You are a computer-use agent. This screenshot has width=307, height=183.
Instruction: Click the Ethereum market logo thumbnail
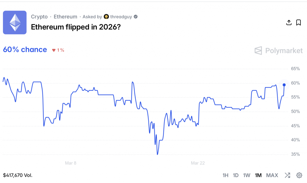pyautogui.click(x=15, y=22)
